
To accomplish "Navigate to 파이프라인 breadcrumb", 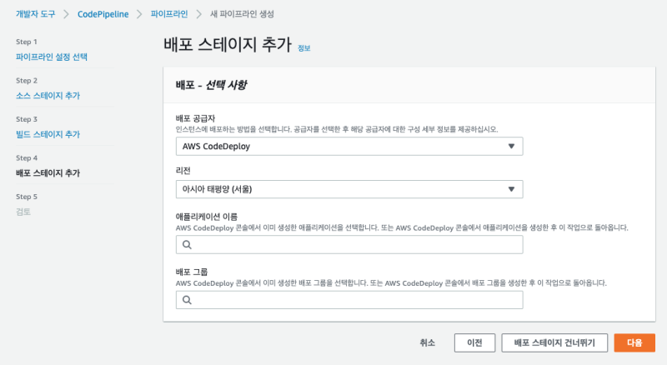I will [x=169, y=15].
